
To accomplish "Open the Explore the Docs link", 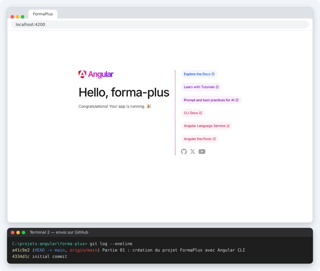I will 199,74.
